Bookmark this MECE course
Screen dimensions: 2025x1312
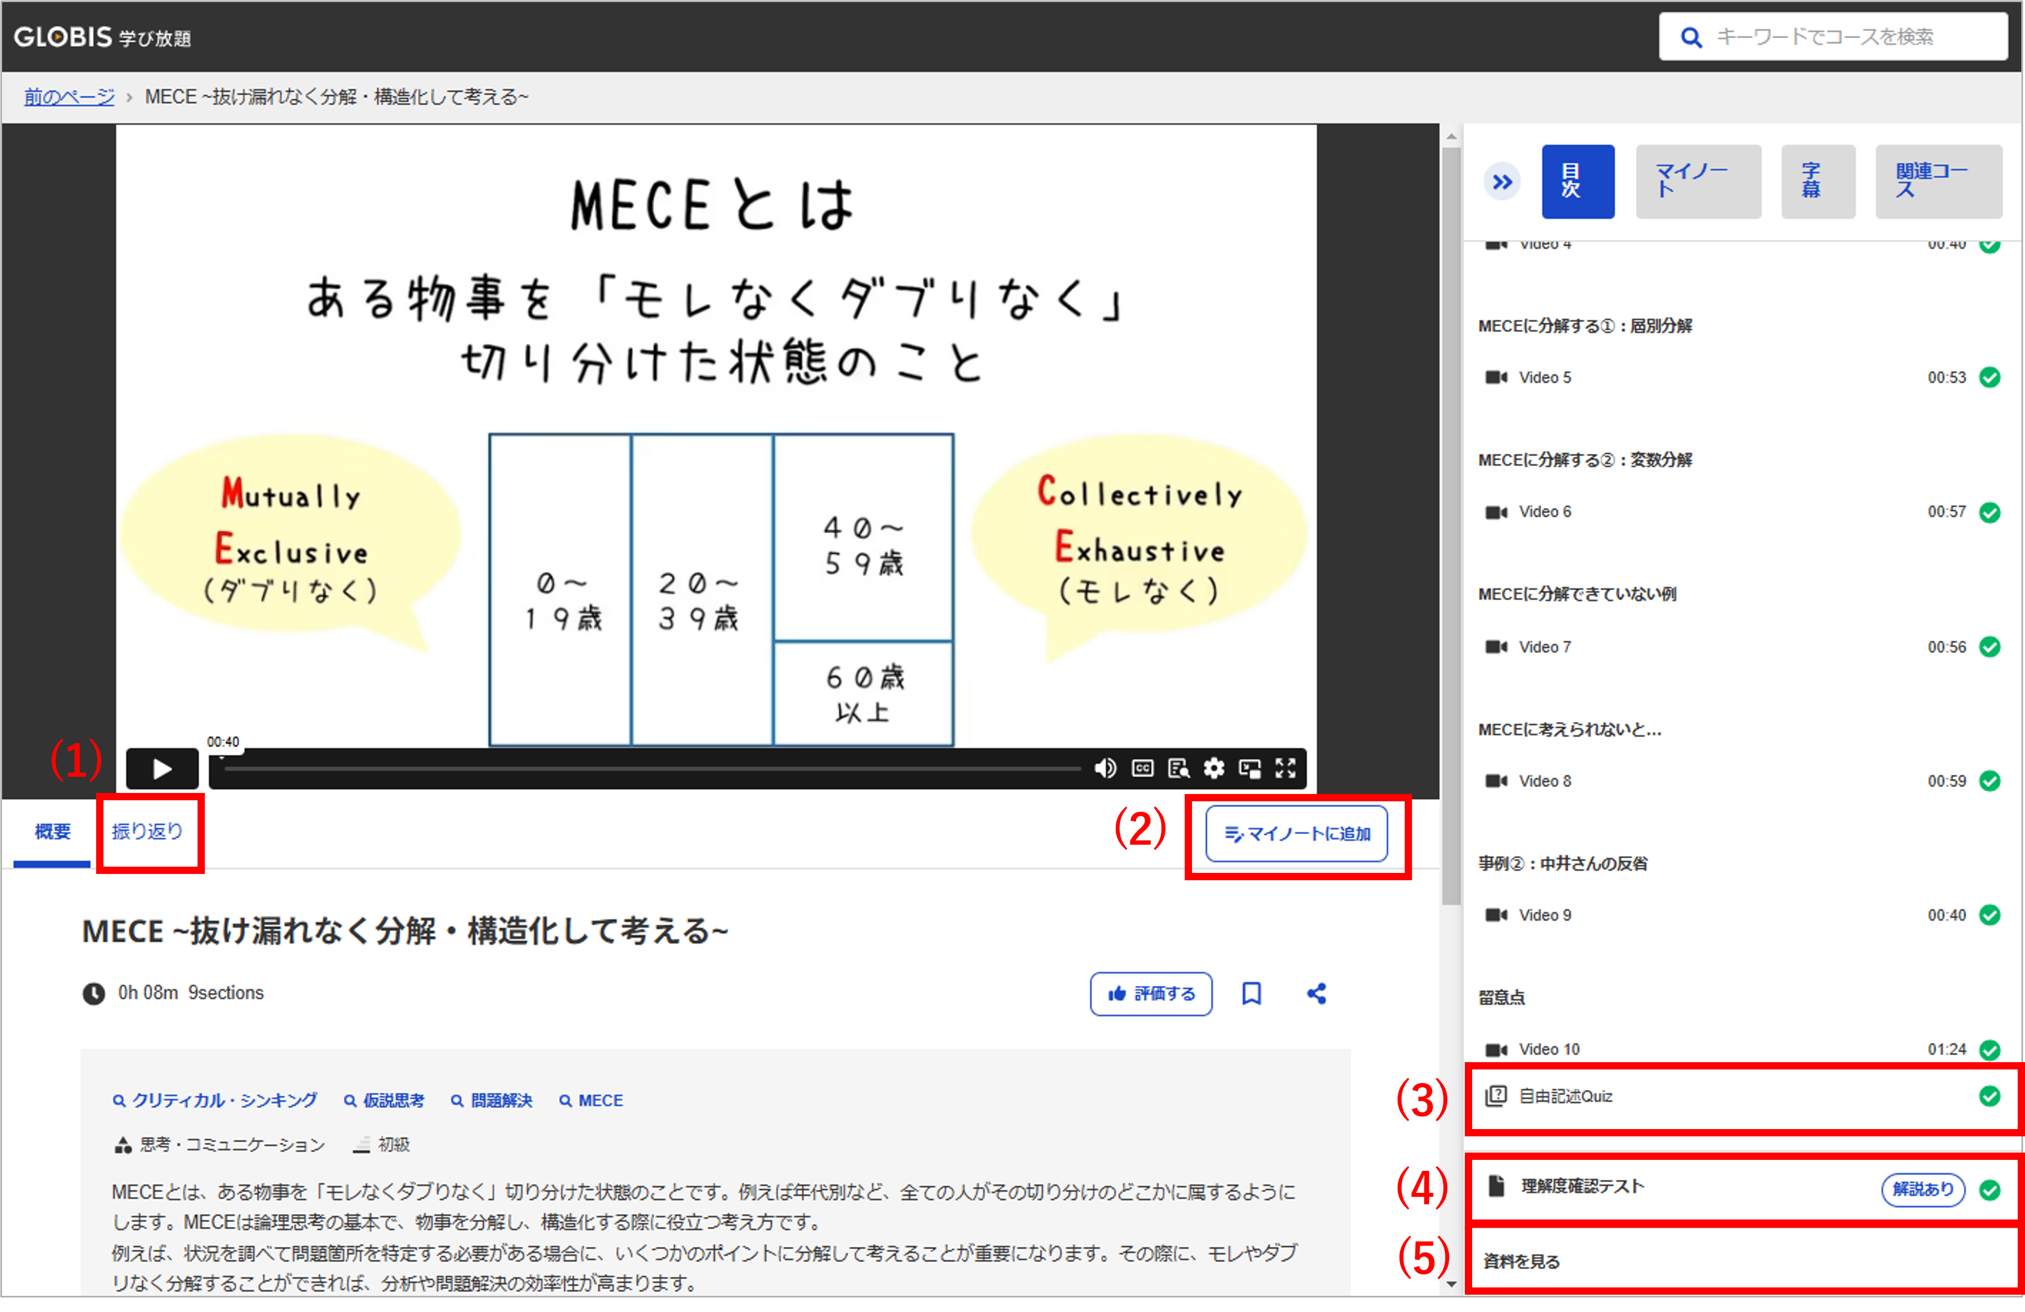coord(1251,993)
